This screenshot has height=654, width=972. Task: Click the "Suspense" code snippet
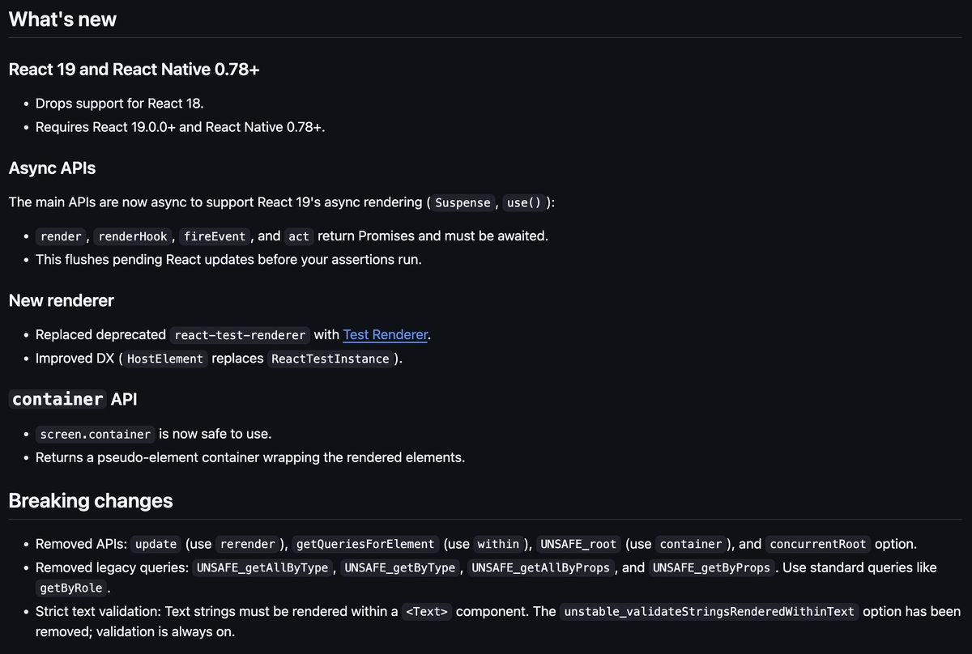463,202
